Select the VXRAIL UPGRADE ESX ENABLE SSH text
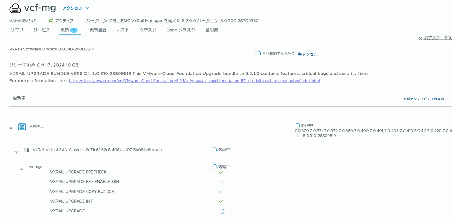Viewport: 452px width, 218px height. (84, 182)
